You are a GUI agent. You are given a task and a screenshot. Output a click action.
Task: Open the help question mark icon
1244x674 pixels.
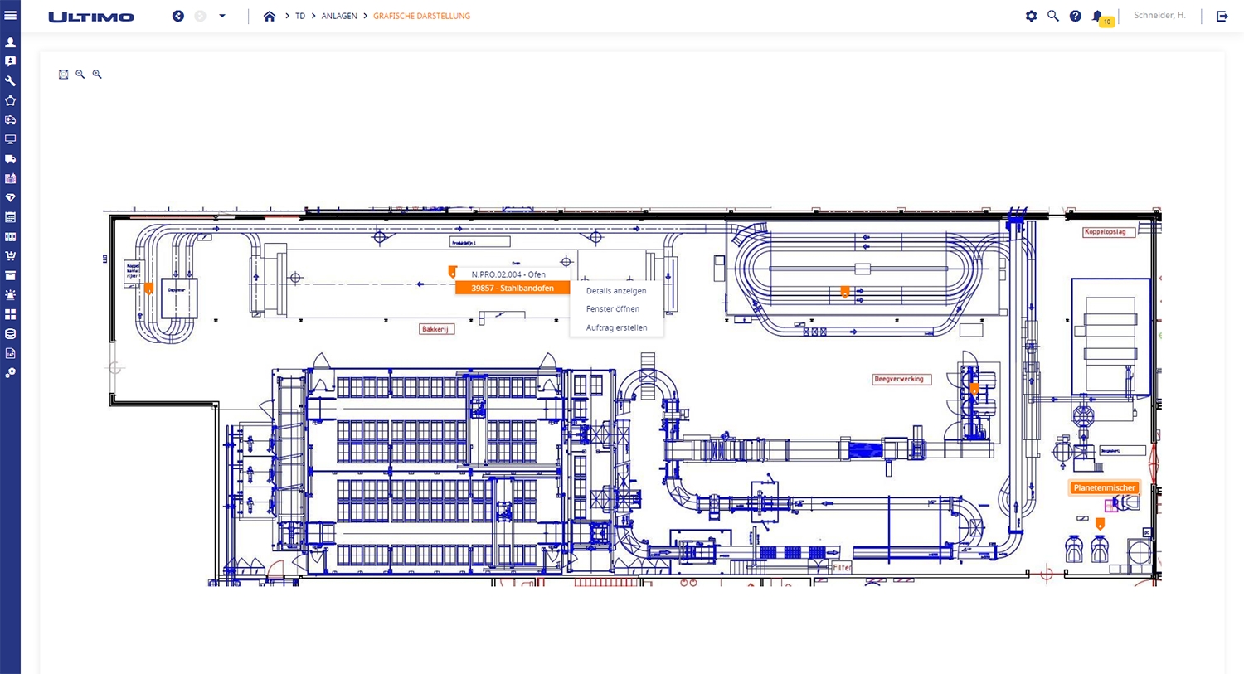click(x=1076, y=16)
